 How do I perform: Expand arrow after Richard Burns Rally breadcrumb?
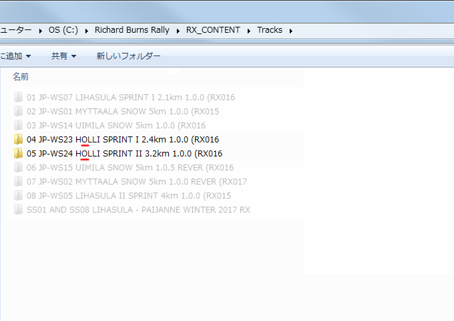coord(178,31)
